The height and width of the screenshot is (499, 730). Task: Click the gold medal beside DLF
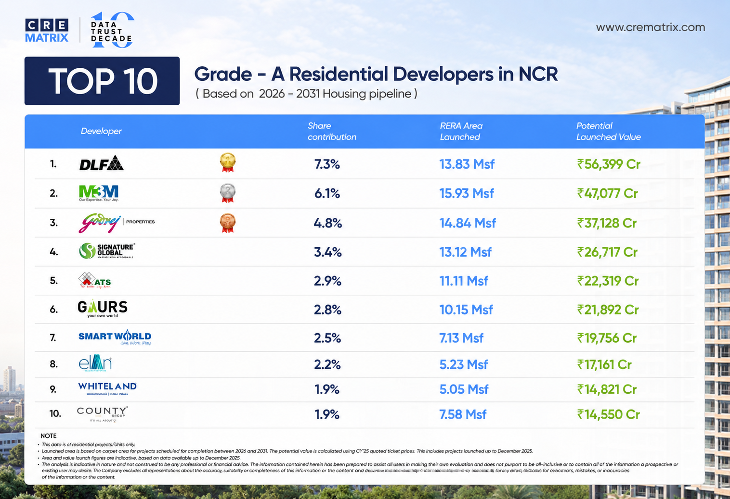[227, 162]
